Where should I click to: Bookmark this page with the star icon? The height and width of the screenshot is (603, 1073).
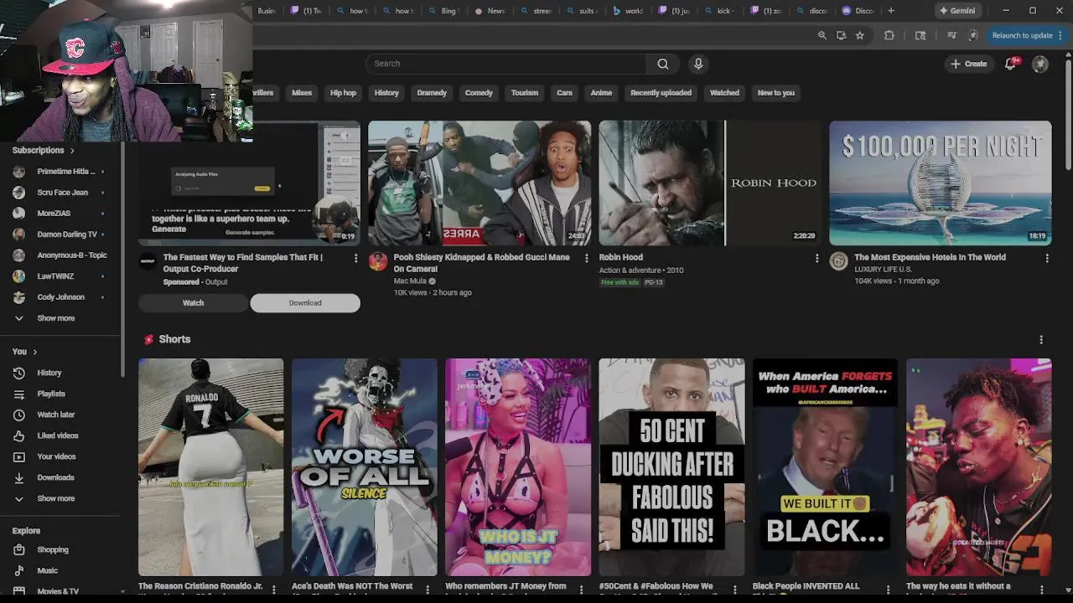[x=860, y=35]
